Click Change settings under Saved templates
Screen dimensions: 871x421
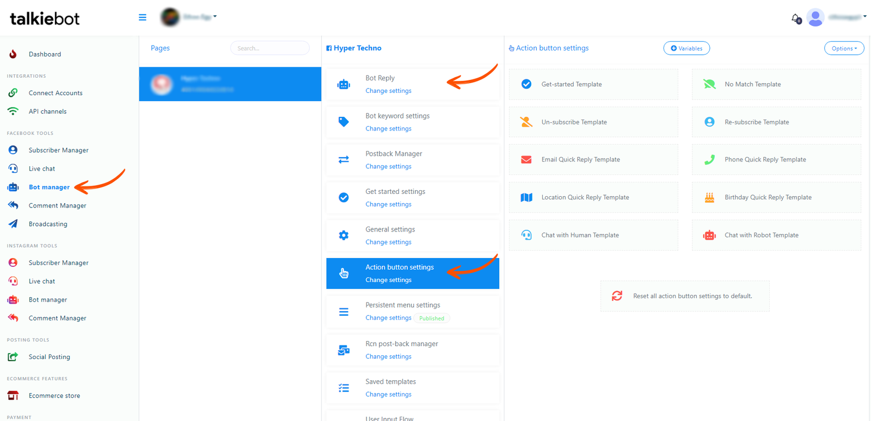point(388,394)
